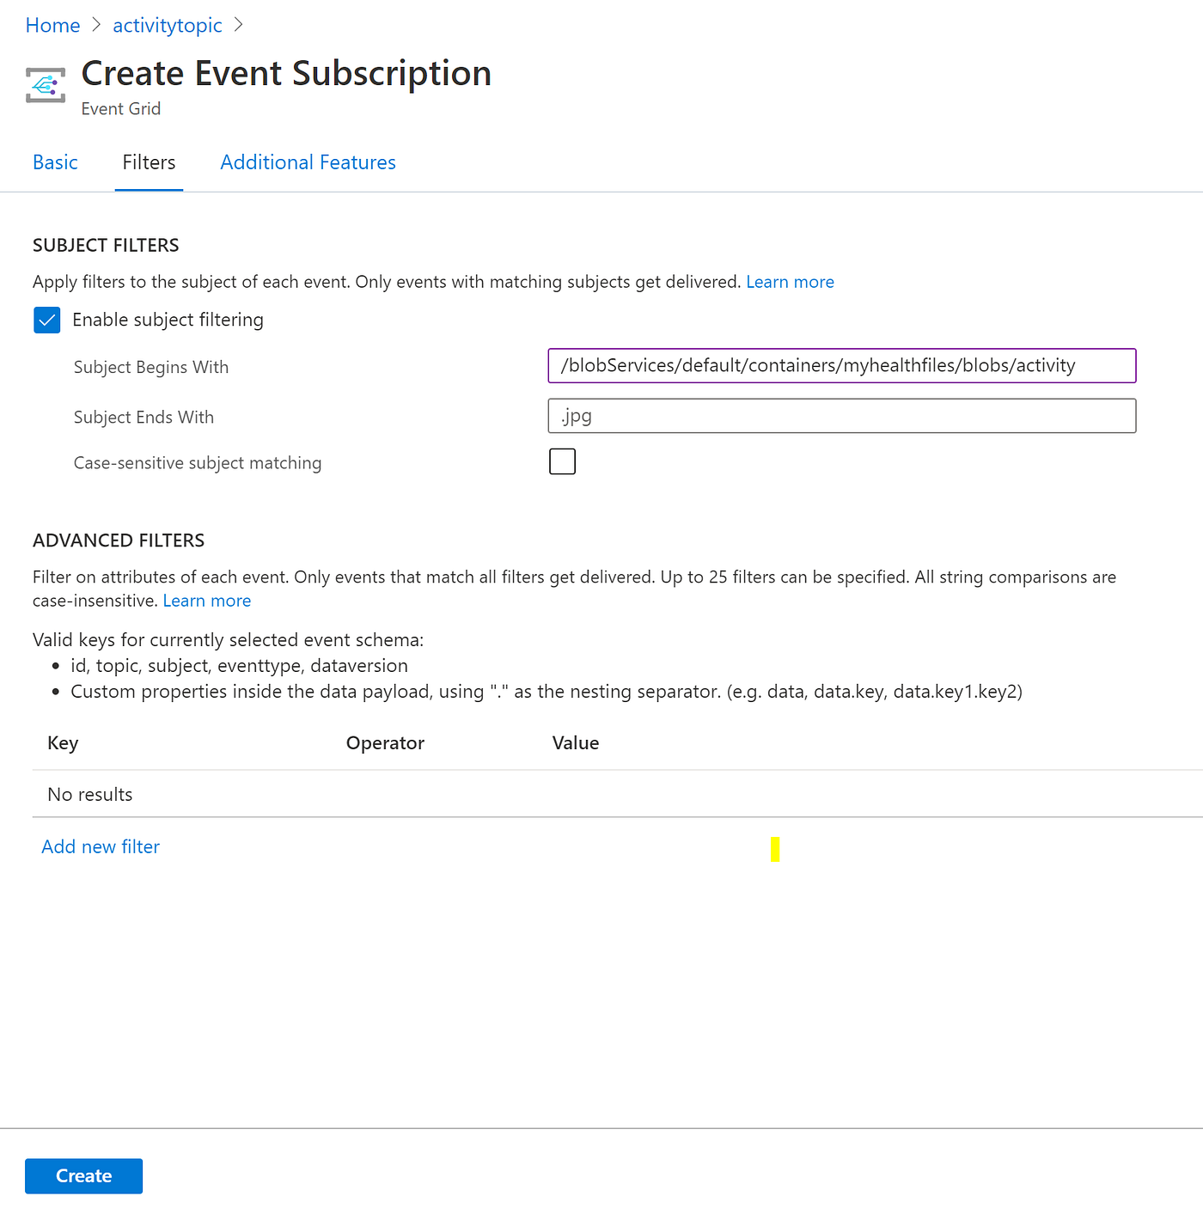The image size is (1203, 1221).
Task: Enable case-sensitive subject matching
Action: tap(562, 461)
